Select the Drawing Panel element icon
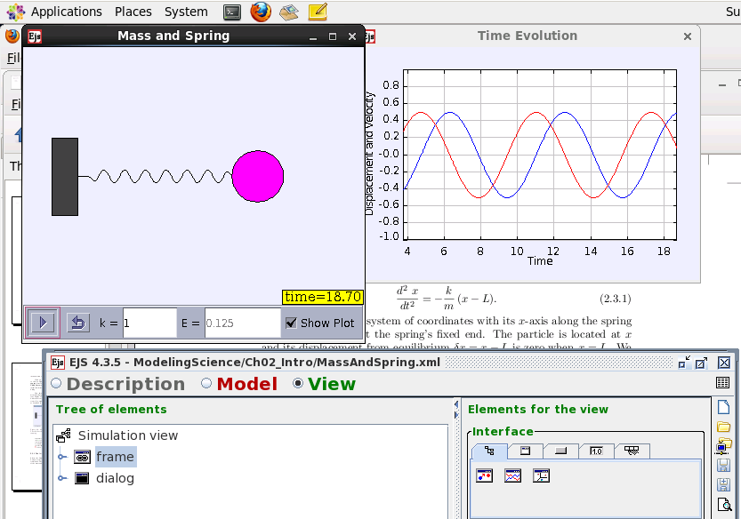The height and width of the screenshot is (519, 741). click(485, 475)
